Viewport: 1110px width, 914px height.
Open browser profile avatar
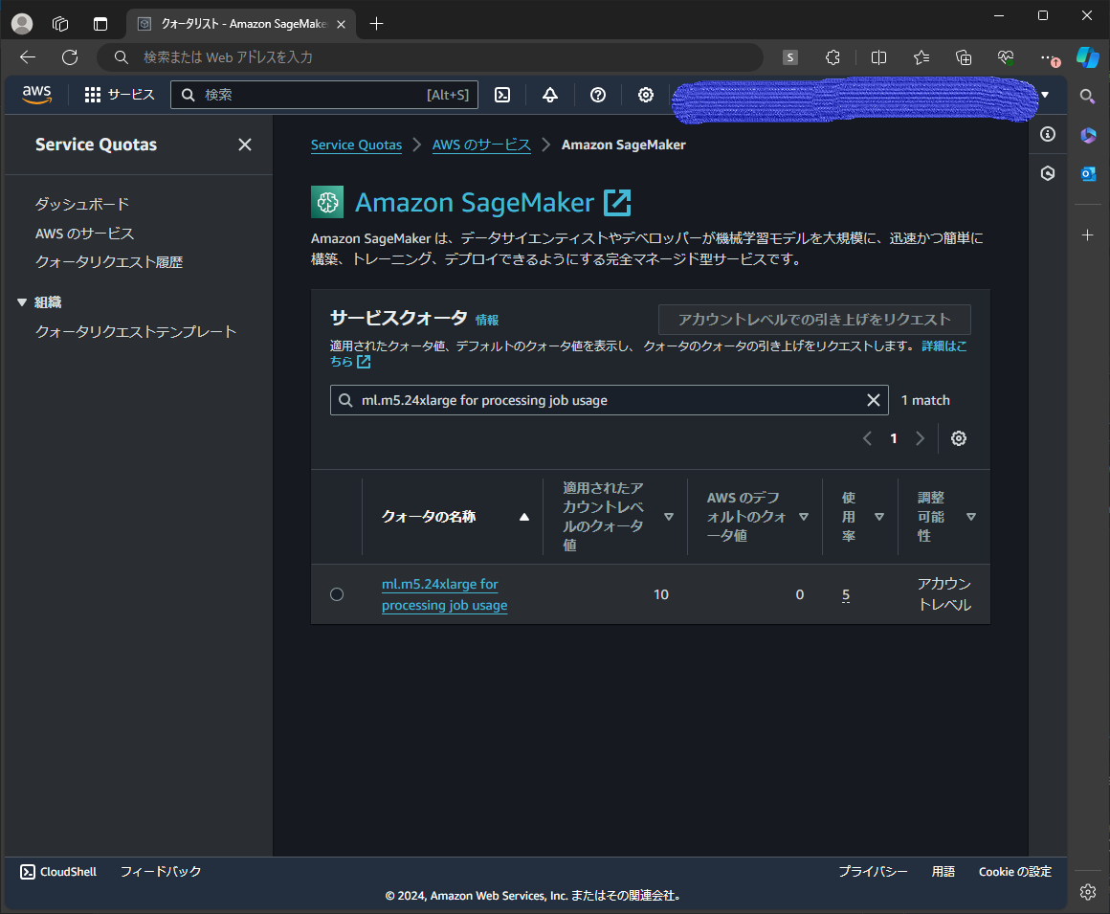22,23
